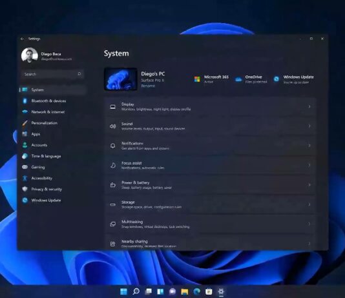Open Gaming label in sidebar

pyautogui.click(x=38, y=167)
